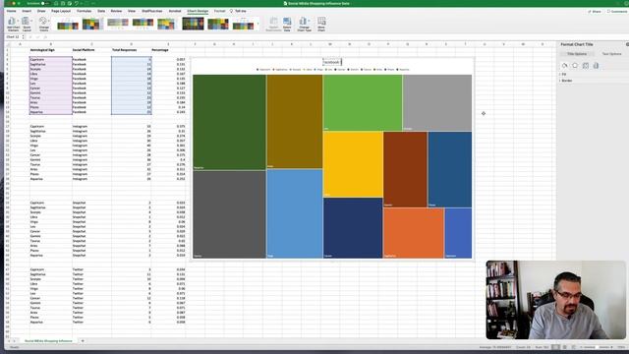This screenshot has height=354, width=629.
Task: Open the Change Colors palette
Action: (43, 24)
